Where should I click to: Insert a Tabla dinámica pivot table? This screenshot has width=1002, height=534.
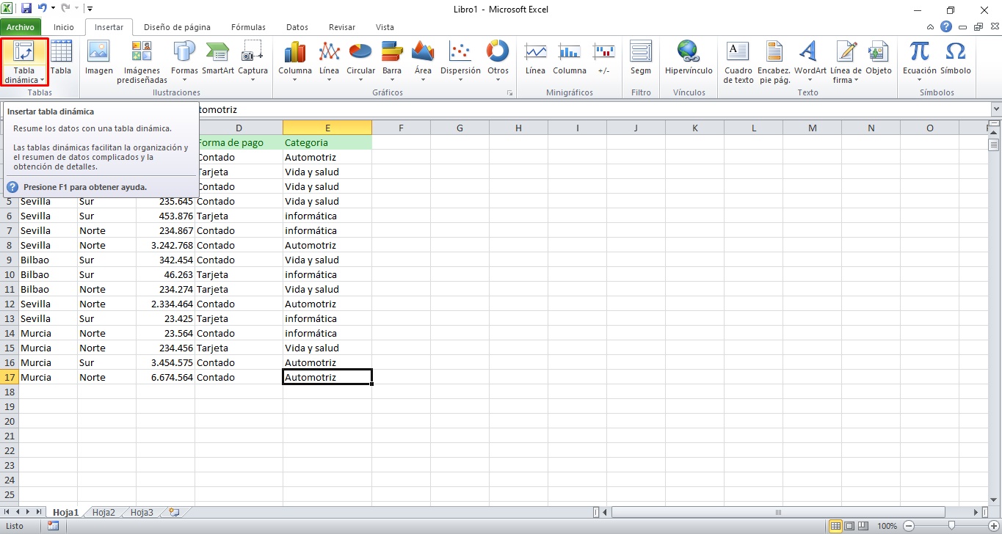(x=24, y=62)
